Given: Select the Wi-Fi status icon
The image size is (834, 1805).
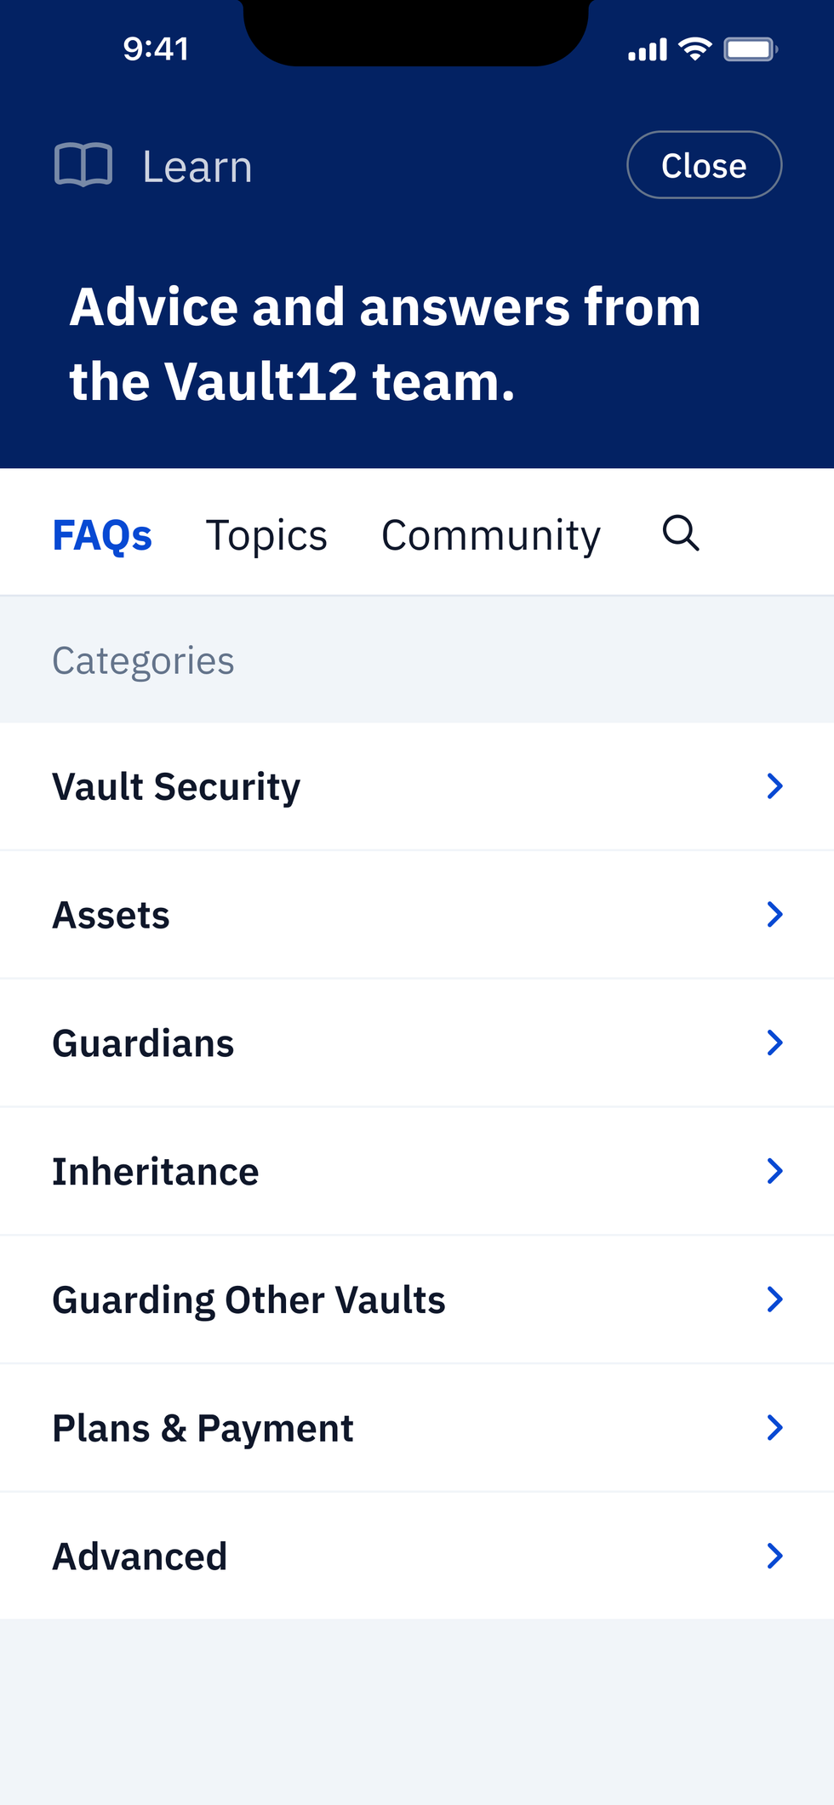Looking at the screenshot, I should pos(695,49).
